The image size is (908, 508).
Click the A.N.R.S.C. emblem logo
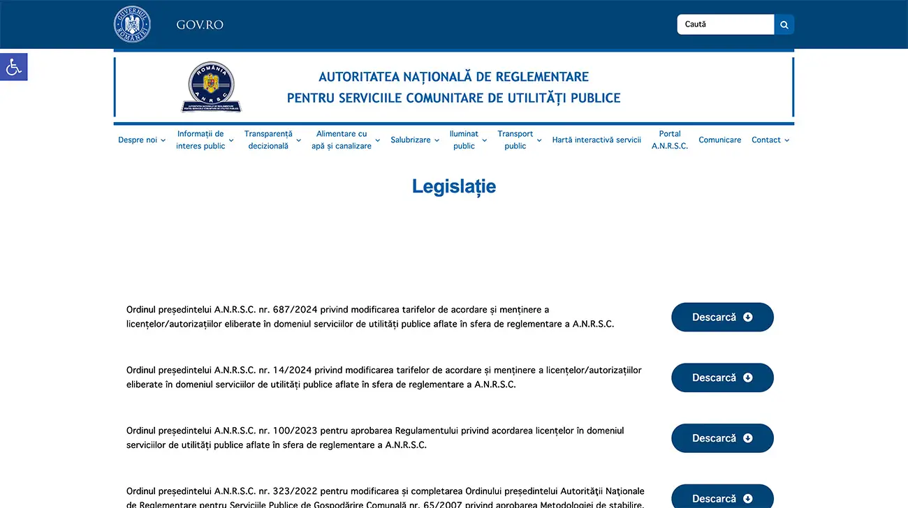[212, 87]
